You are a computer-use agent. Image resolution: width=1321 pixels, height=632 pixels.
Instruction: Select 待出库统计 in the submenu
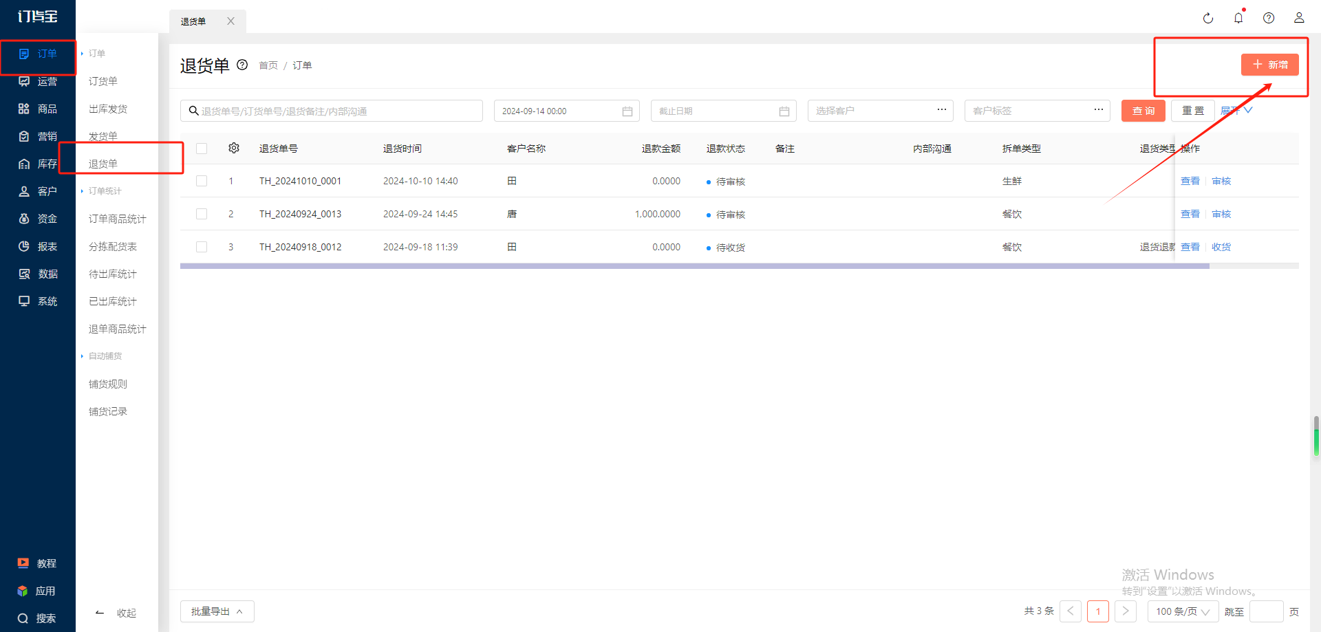coord(113,274)
